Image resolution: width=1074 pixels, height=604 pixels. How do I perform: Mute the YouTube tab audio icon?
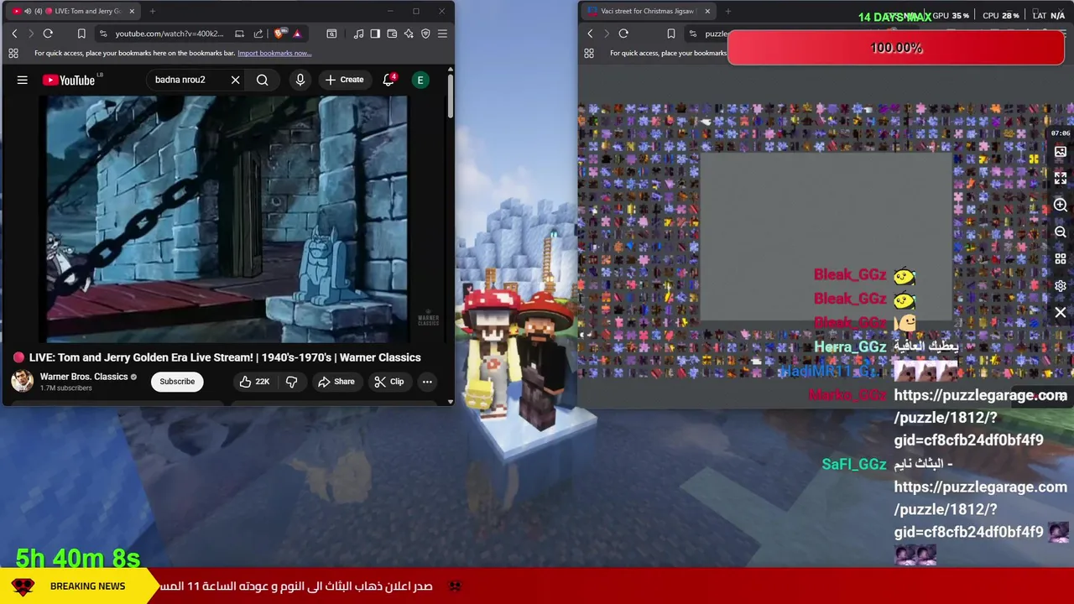pos(28,11)
